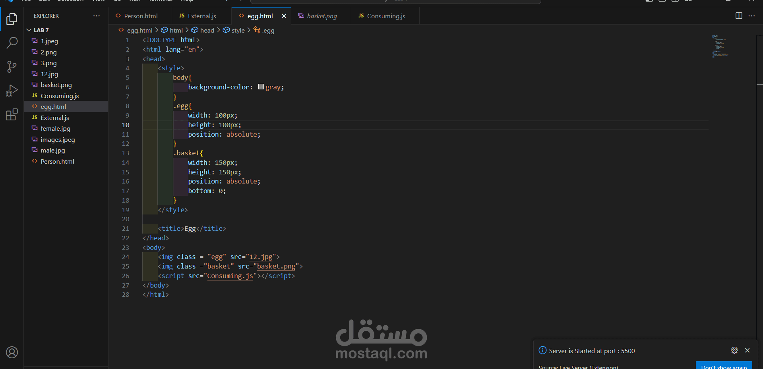Click the 'position: absolute;' on line 11
The height and width of the screenshot is (369, 763).
(x=224, y=135)
